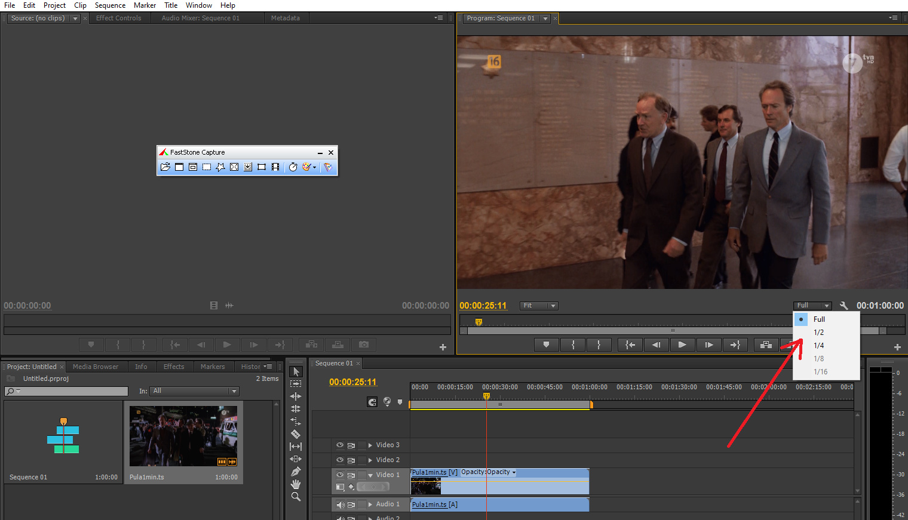Step back one frame in Program monitor
The height and width of the screenshot is (520, 908).
coord(656,344)
